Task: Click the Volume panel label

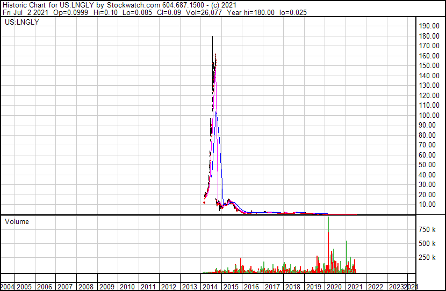Action: tap(17, 221)
